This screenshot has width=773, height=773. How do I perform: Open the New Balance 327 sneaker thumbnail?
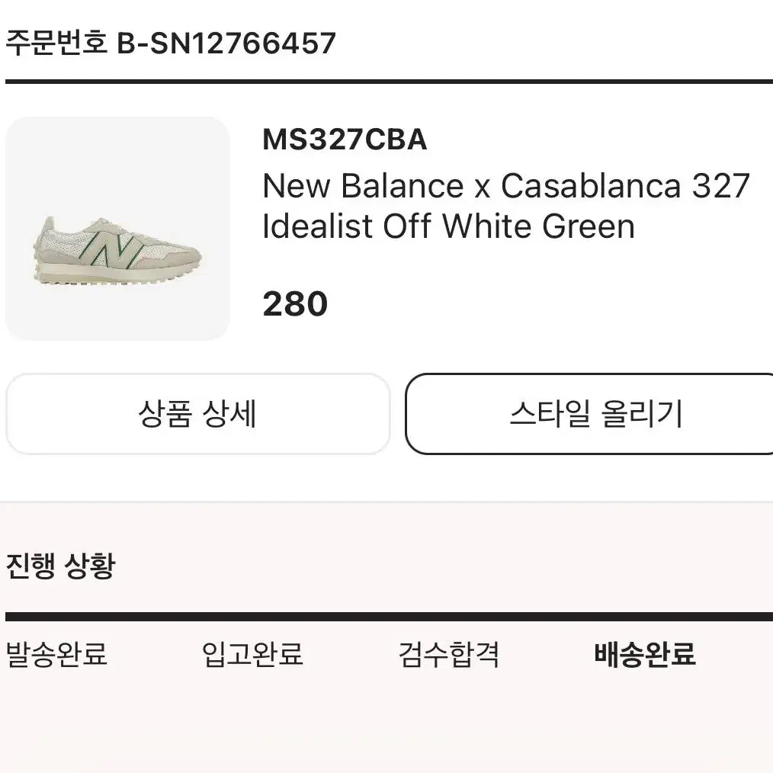(x=117, y=229)
